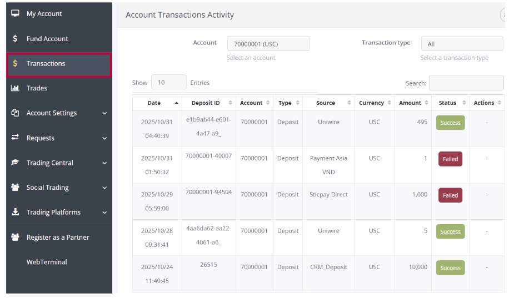Click the Requests arrows icon
This screenshot has width=509, height=298.
tap(15, 138)
